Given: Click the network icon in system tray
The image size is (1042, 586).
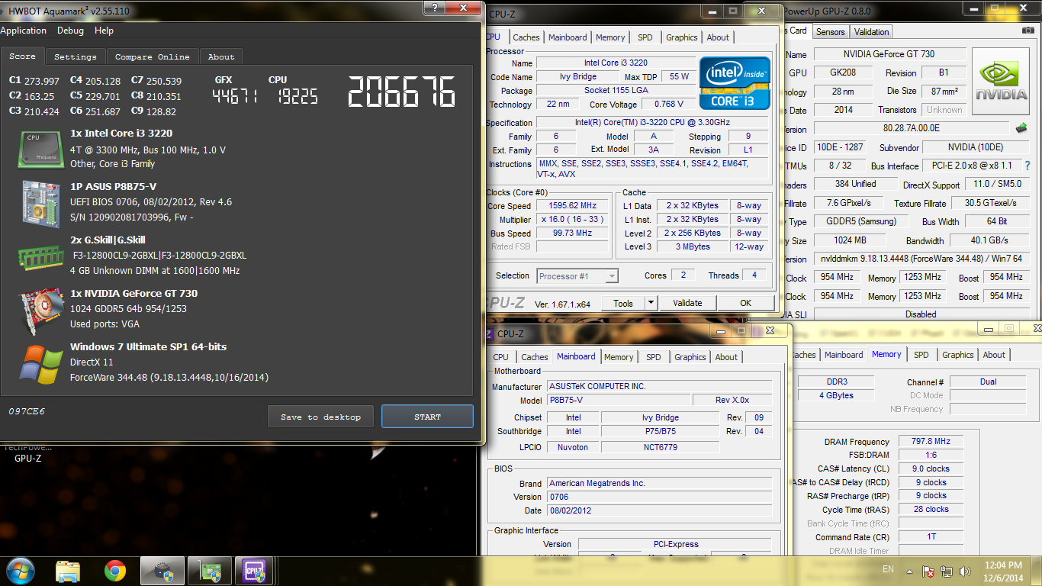Looking at the screenshot, I should click(x=947, y=571).
